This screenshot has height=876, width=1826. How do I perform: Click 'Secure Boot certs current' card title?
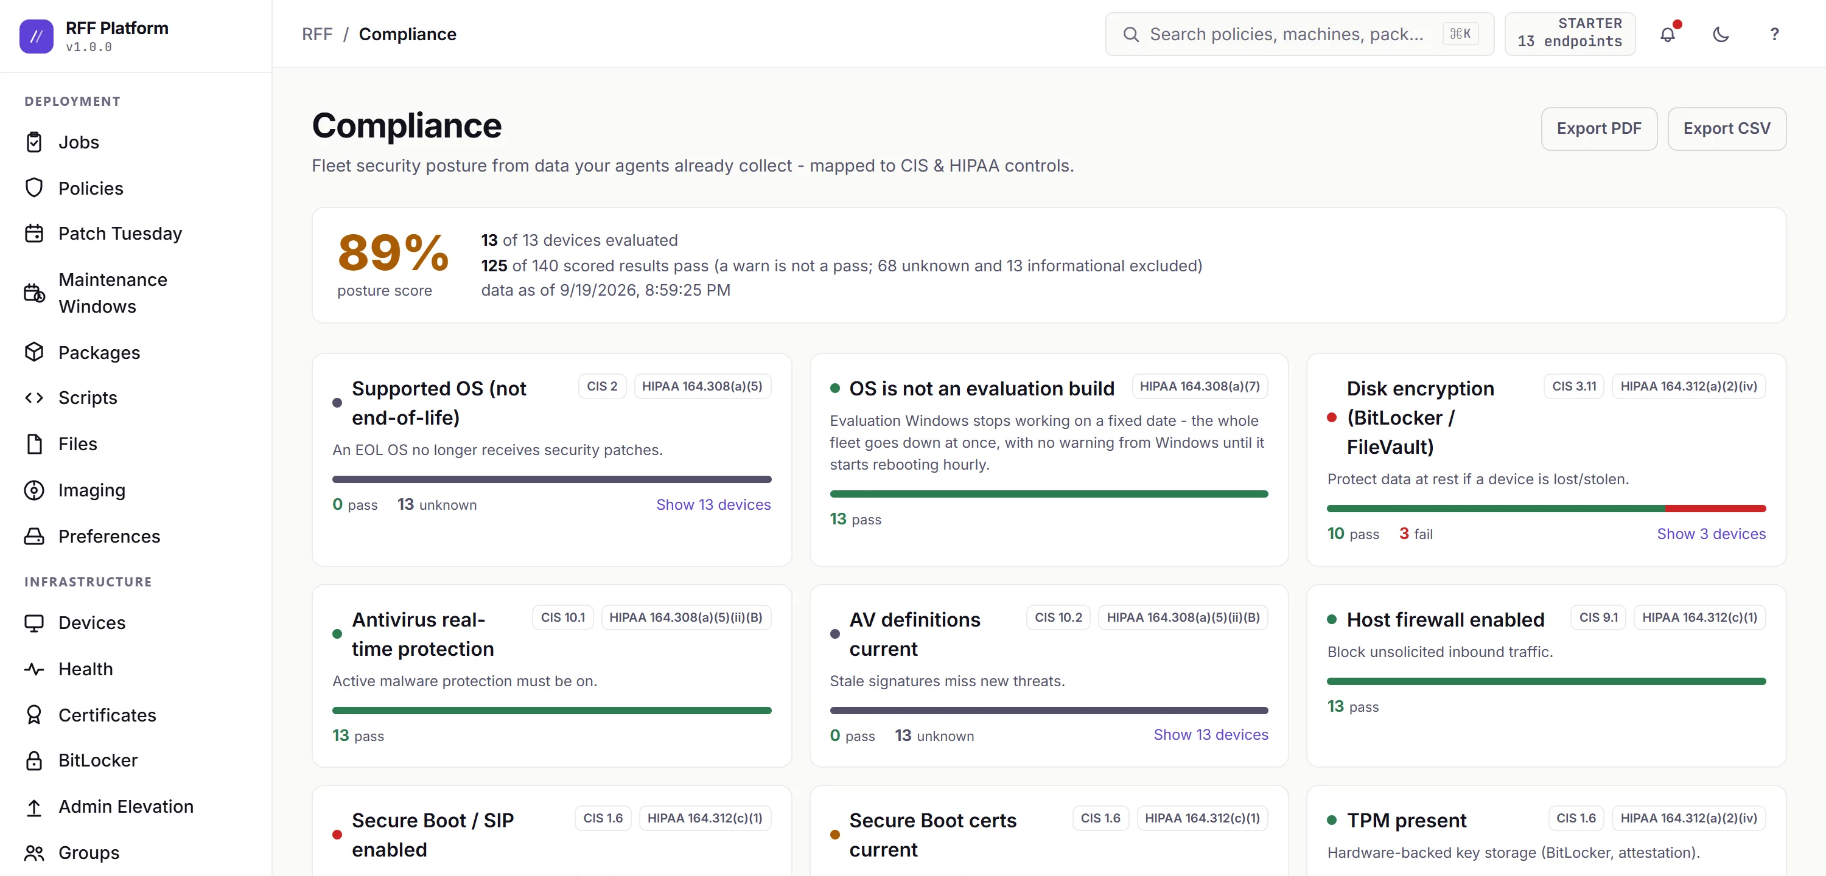[932, 834]
